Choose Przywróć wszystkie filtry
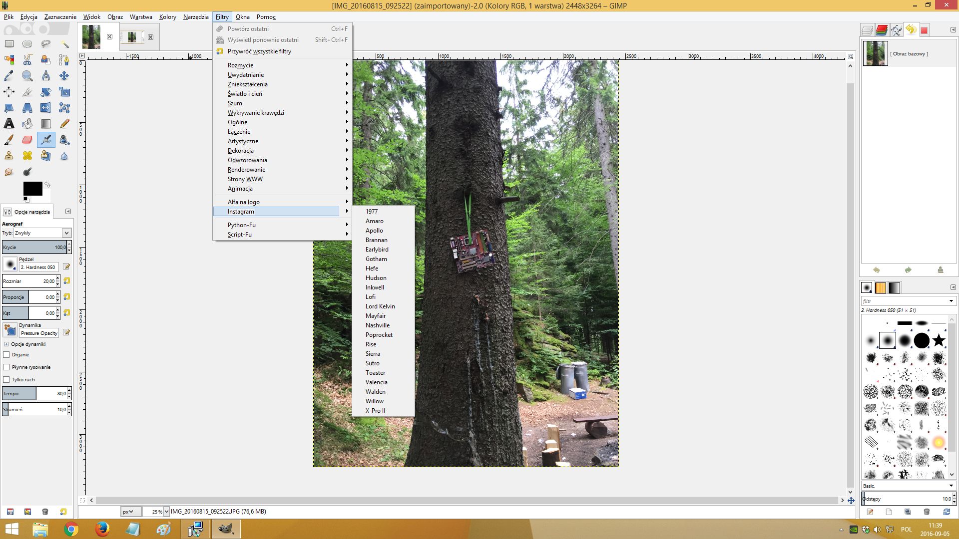Image resolution: width=959 pixels, height=539 pixels. 282,51
